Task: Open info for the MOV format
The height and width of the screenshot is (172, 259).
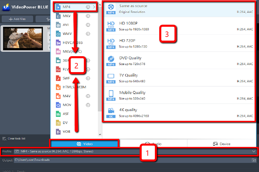Action: click(x=88, y=105)
